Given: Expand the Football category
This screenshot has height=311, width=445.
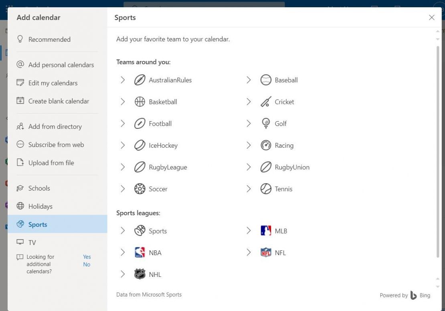Looking at the screenshot, I should pos(123,123).
